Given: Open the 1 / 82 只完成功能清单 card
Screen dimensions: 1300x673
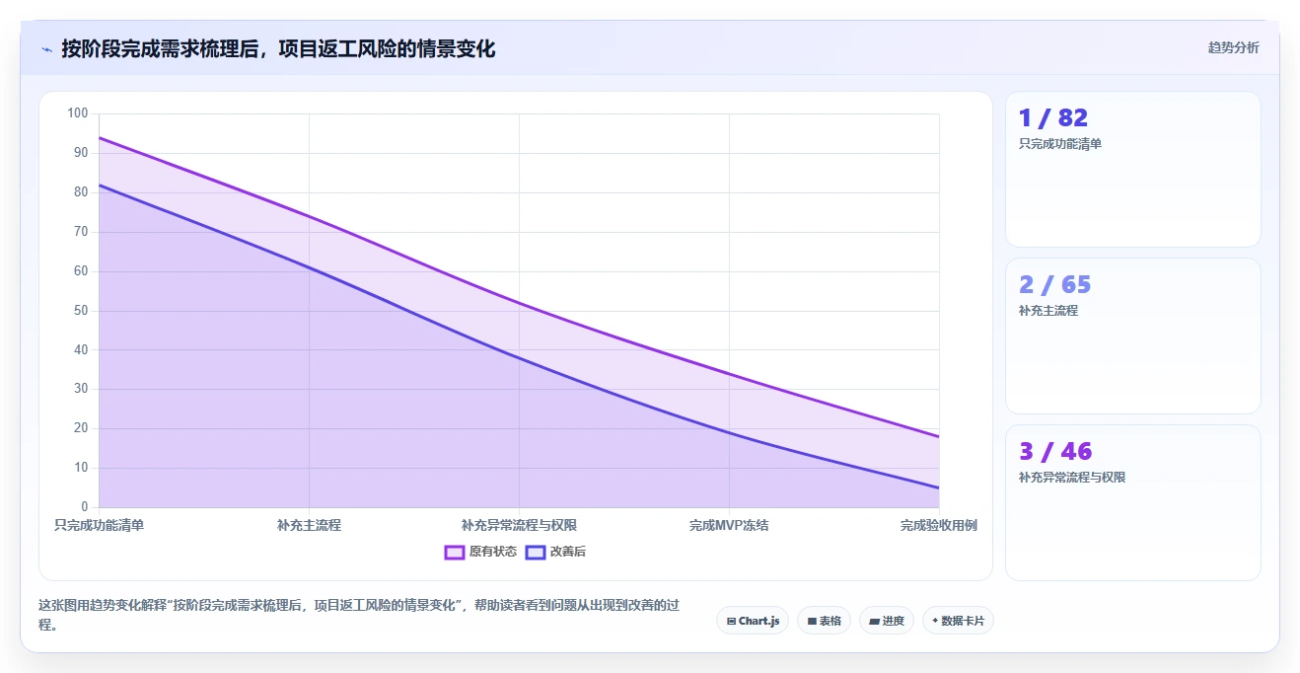Looking at the screenshot, I should (1132, 169).
